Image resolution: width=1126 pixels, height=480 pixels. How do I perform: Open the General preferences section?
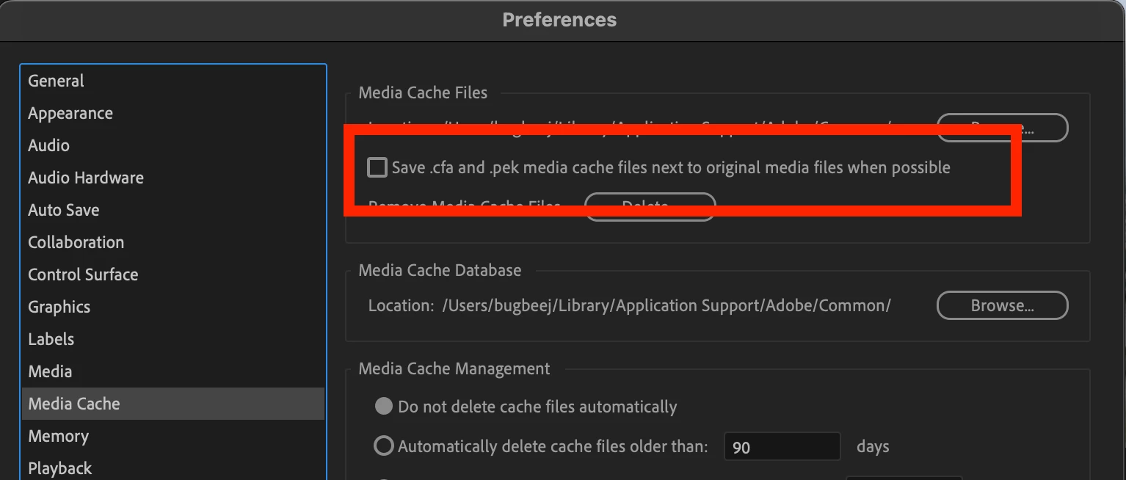coord(57,81)
